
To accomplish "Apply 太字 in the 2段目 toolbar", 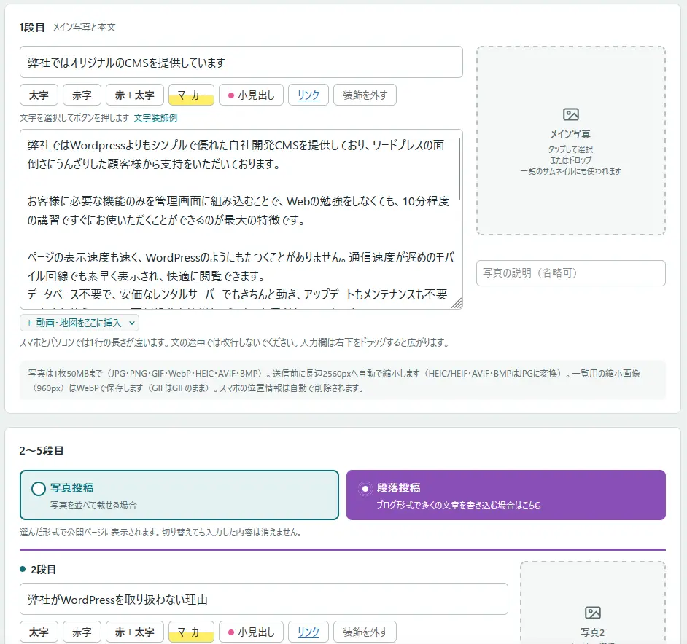I will pyautogui.click(x=39, y=632).
